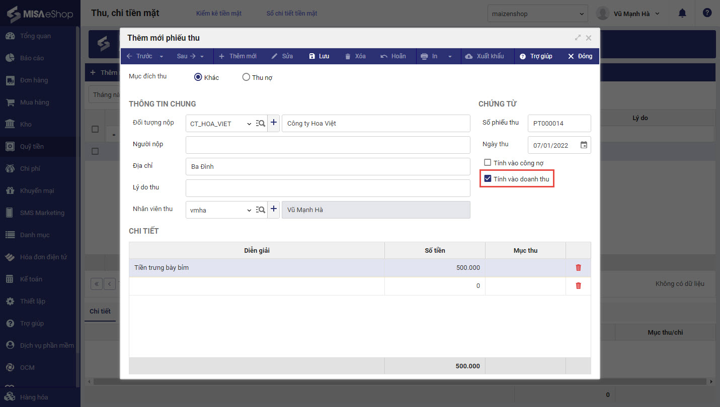720x407 pixels.
Task: Save the receipt with Lưu
Action: click(x=319, y=56)
